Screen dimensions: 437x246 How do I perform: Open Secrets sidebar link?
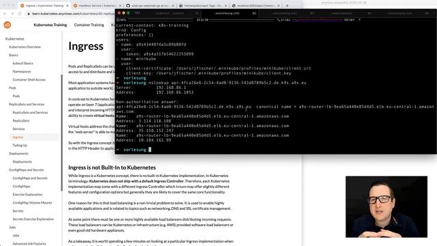18,211
